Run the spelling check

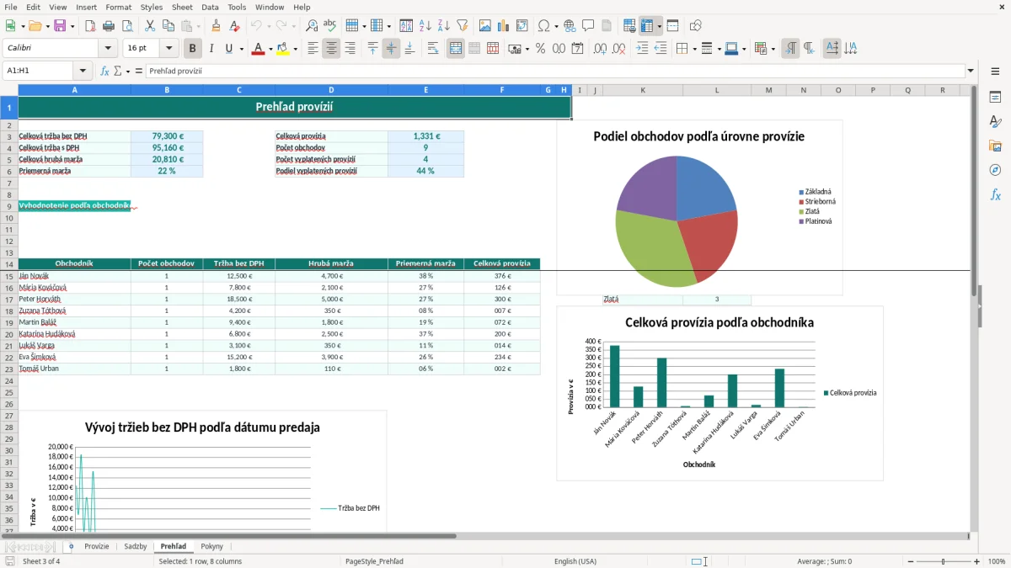coord(330,26)
